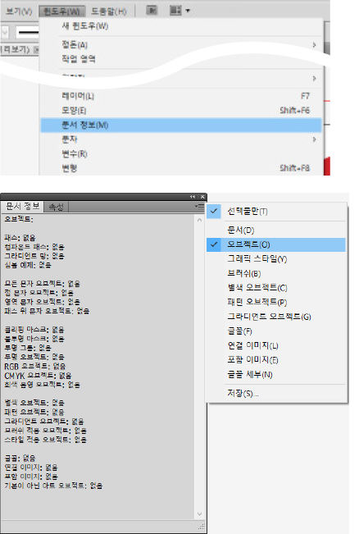Screen dimensions: 359x534
Task: Click the 모든 문자 오브젝트: 없음 line
Action: click(x=42, y=284)
